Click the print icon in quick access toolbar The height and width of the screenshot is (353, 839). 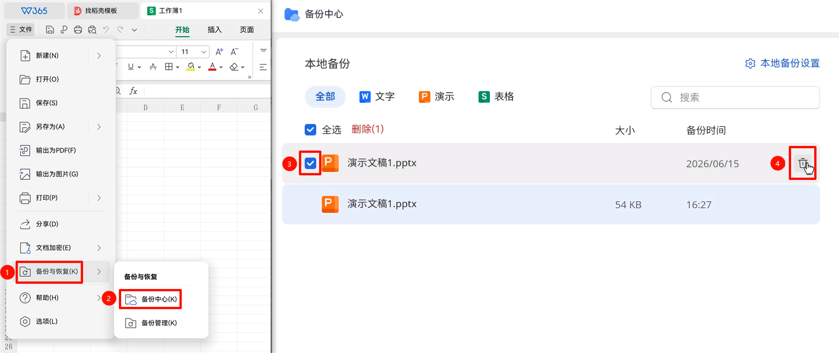(78, 29)
